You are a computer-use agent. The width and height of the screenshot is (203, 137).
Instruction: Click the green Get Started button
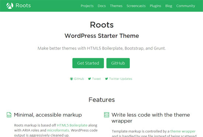click(88, 63)
